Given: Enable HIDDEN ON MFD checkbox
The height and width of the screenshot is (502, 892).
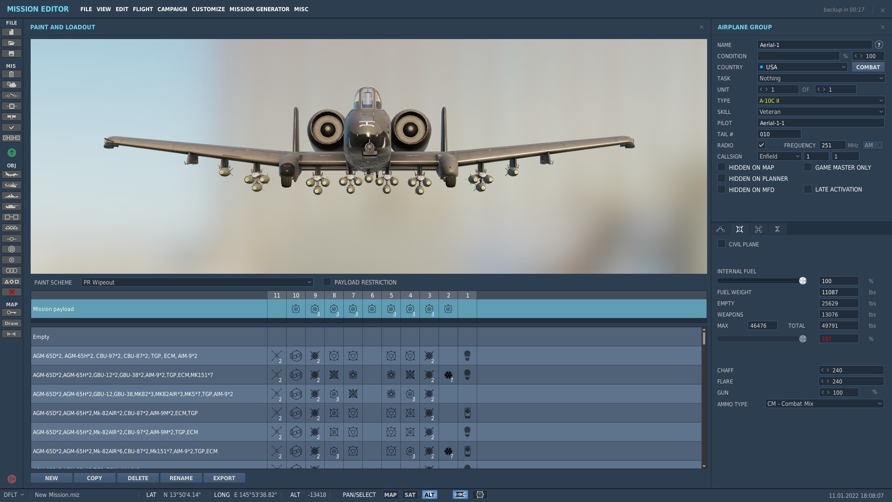Looking at the screenshot, I should (x=721, y=189).
